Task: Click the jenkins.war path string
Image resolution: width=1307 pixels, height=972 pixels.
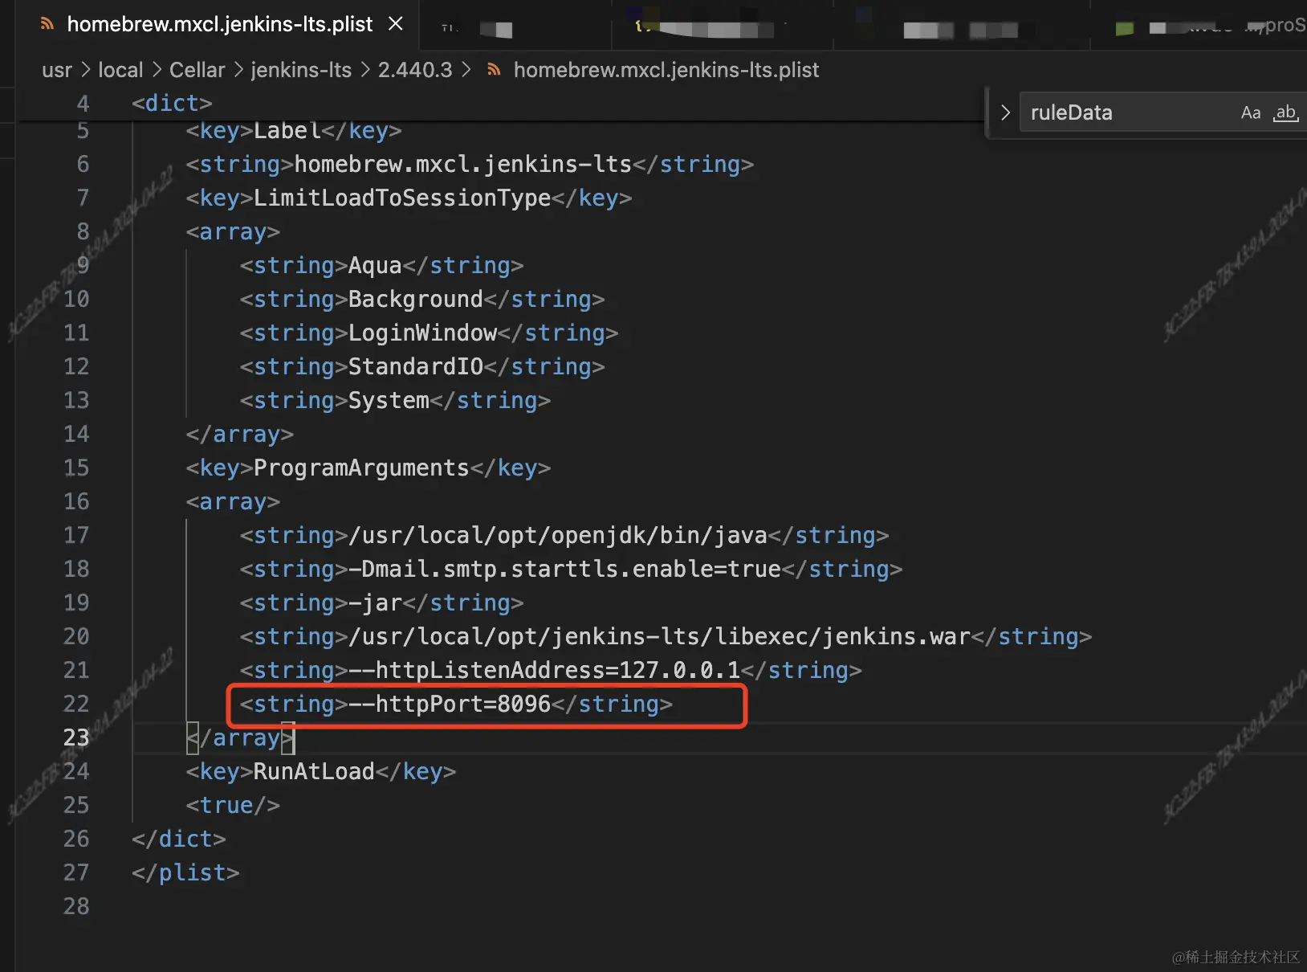Action: [666, 636]
